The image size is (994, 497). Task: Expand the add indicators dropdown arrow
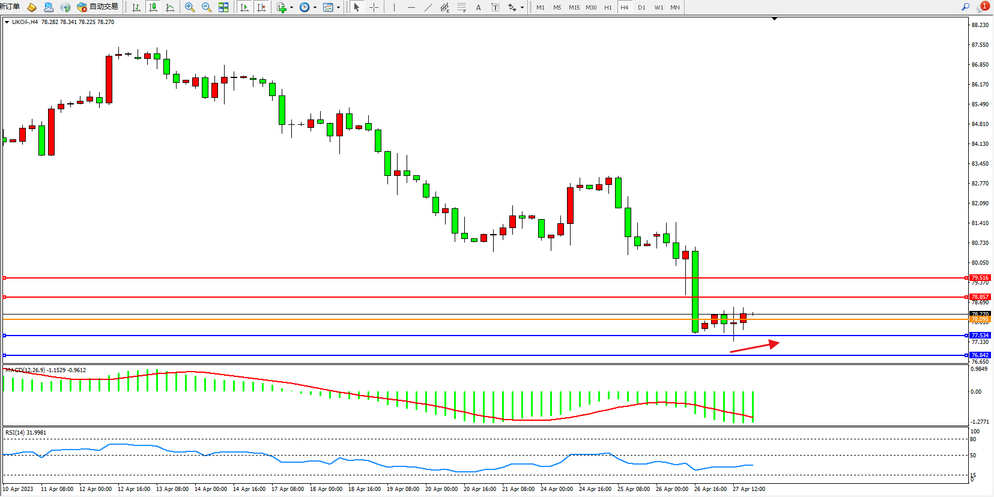pos(292,8)
